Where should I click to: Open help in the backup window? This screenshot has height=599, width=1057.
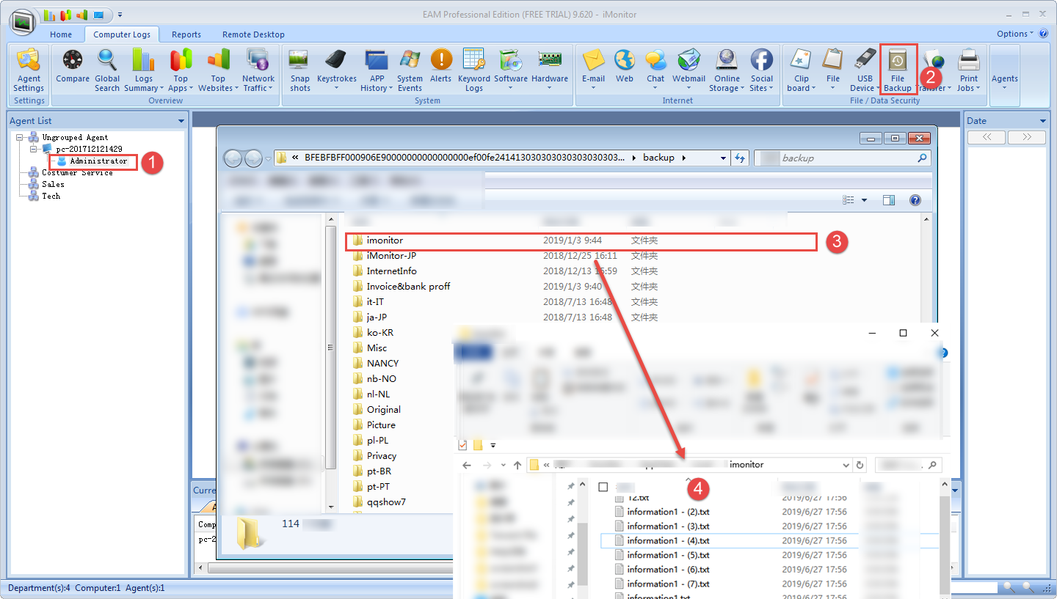tap(915, 200)
